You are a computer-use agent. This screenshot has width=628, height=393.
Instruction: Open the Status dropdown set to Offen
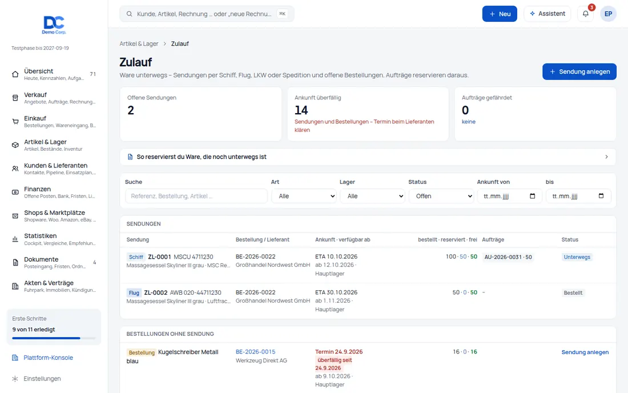(x=441, y=196)
